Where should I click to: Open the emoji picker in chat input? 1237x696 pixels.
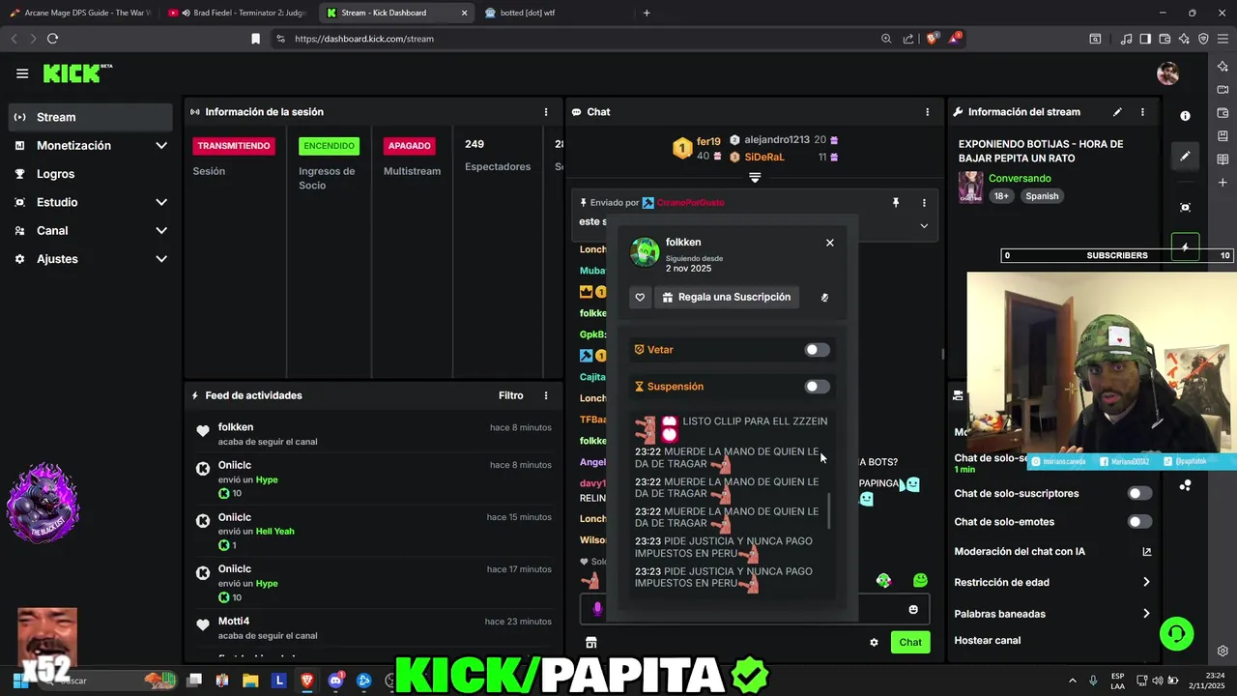tap(913, 609)
